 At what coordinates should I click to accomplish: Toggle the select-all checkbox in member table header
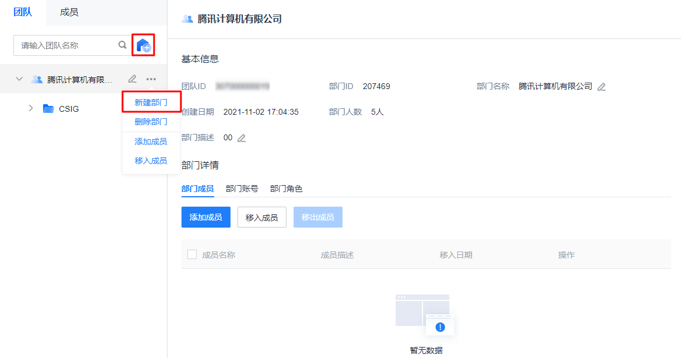pos(192,254)
